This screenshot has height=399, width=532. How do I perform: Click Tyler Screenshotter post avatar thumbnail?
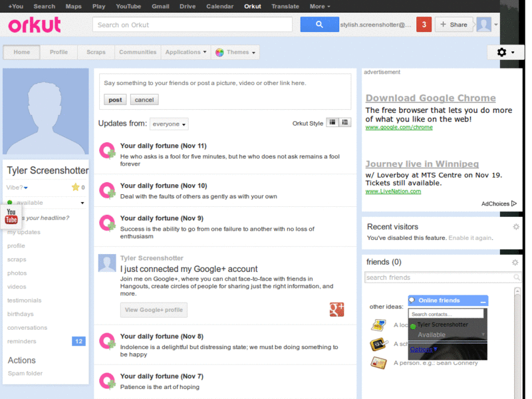click(x=107, y=263)
